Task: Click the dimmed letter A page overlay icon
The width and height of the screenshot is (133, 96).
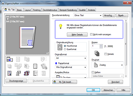Action: click(x=27, y=66)
